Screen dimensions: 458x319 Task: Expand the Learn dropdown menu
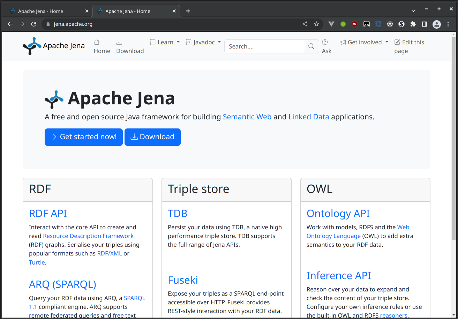click(165, 42)
